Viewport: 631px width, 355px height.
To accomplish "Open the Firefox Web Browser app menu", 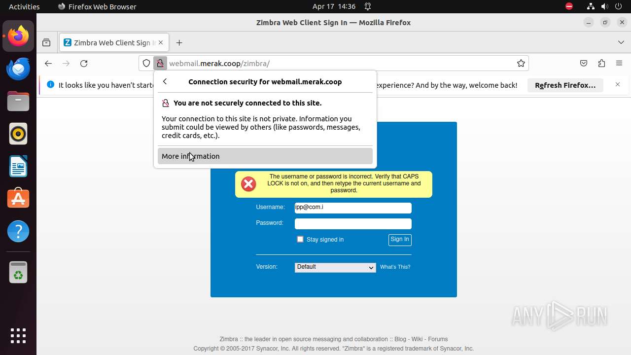I will pos(97,6).
